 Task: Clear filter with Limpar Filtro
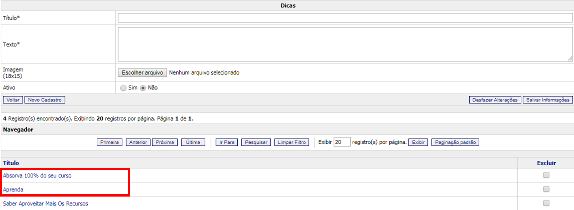tap(292, 142)
